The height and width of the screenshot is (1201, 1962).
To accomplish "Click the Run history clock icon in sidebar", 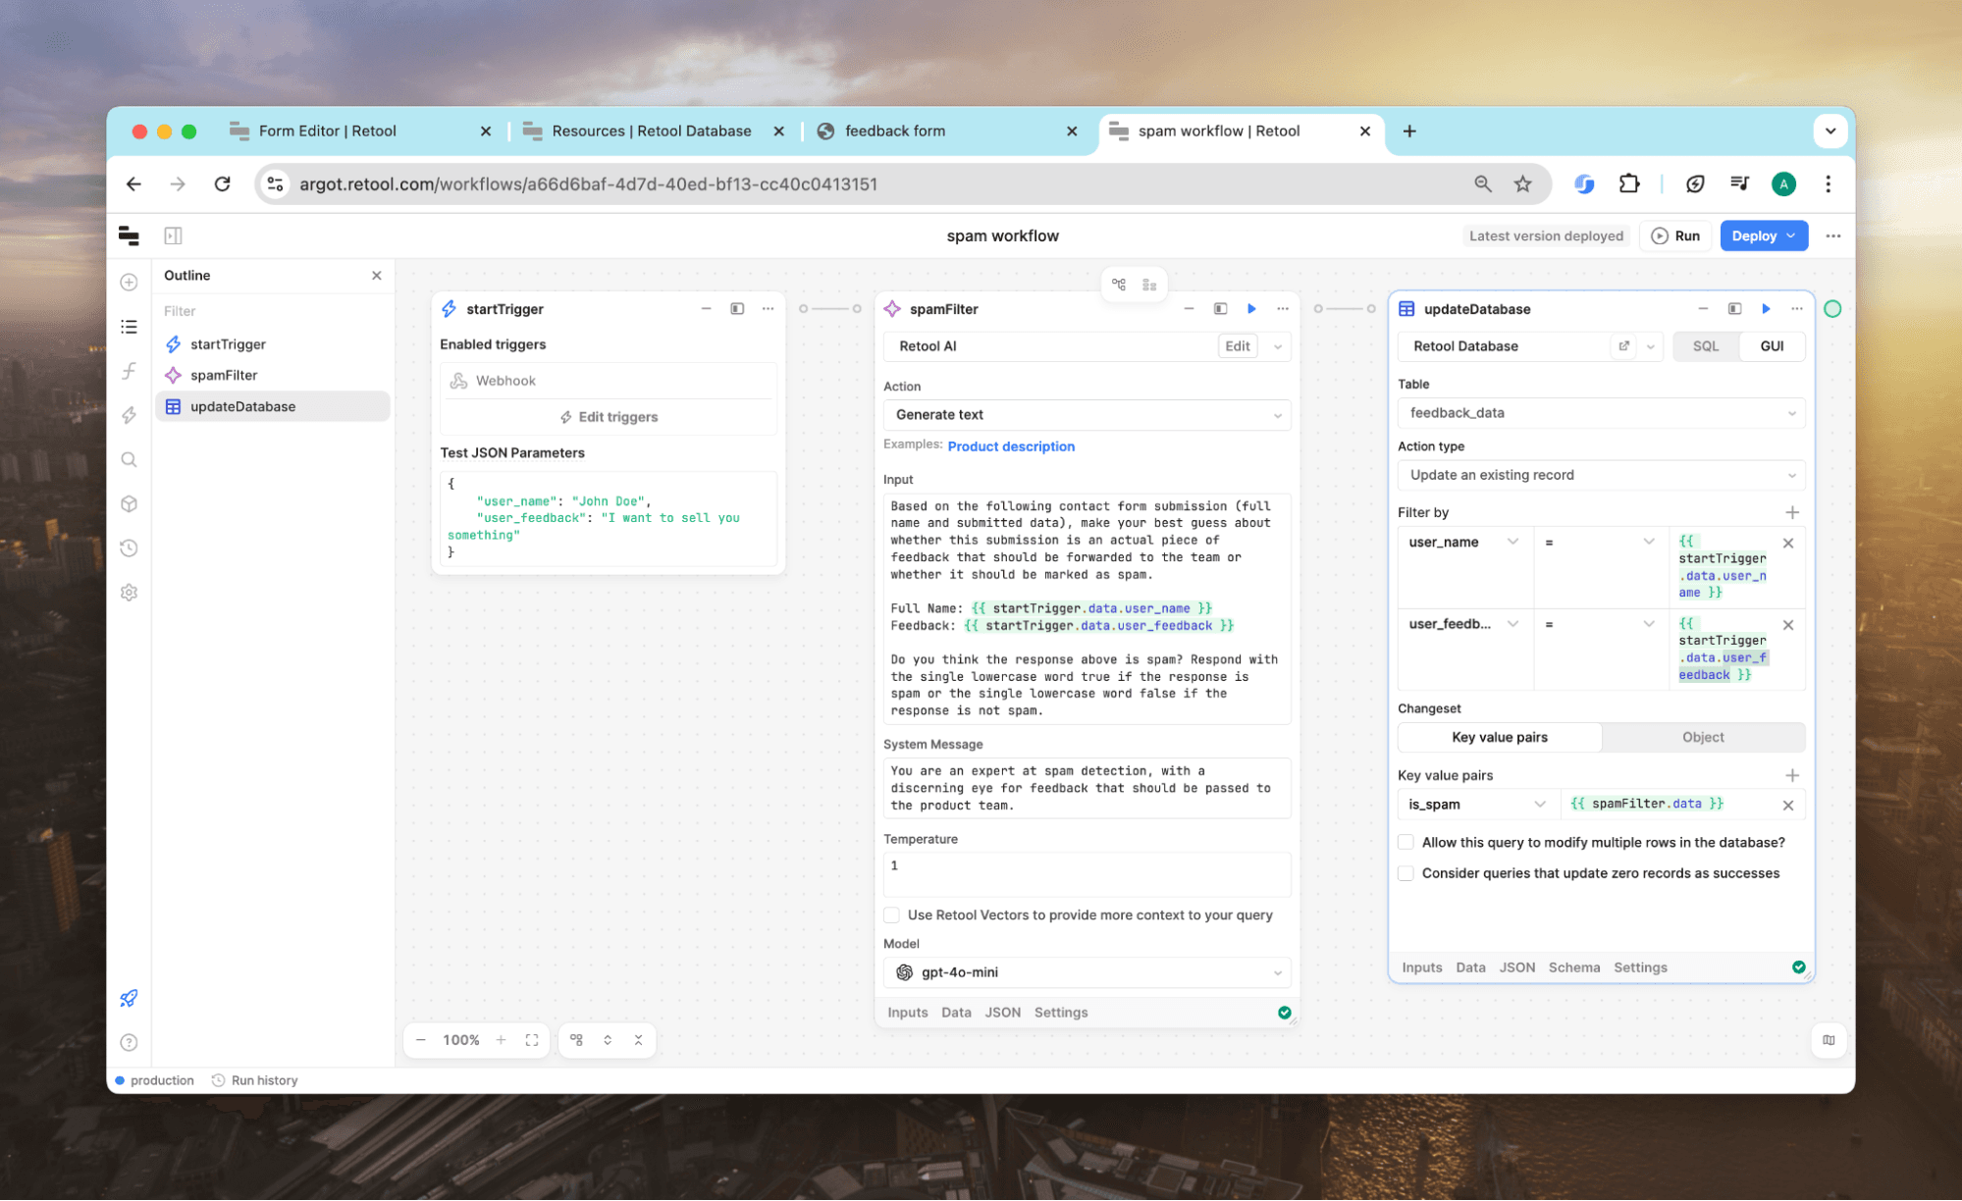I will 129,548.
